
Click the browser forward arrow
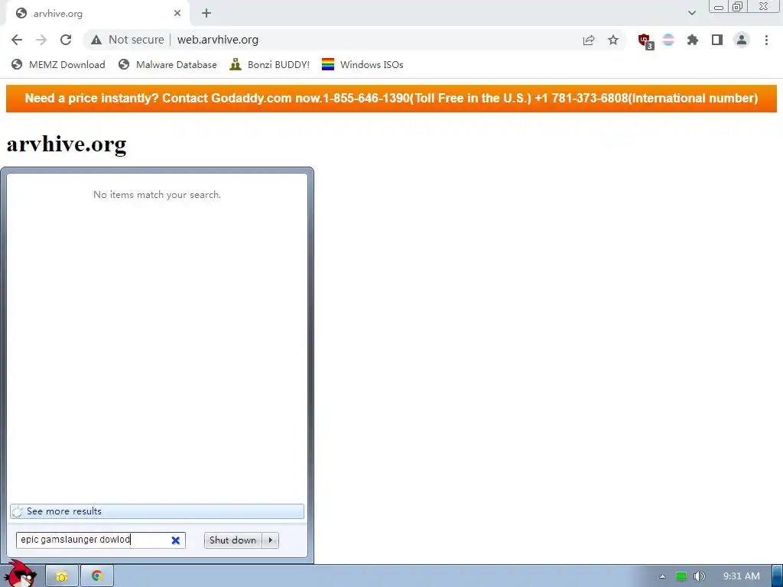click(x=41, y=40)
